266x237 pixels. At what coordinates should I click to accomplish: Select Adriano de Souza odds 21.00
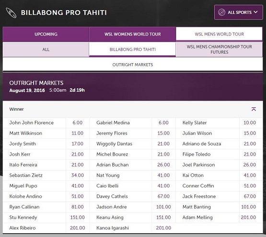[250, 144]
